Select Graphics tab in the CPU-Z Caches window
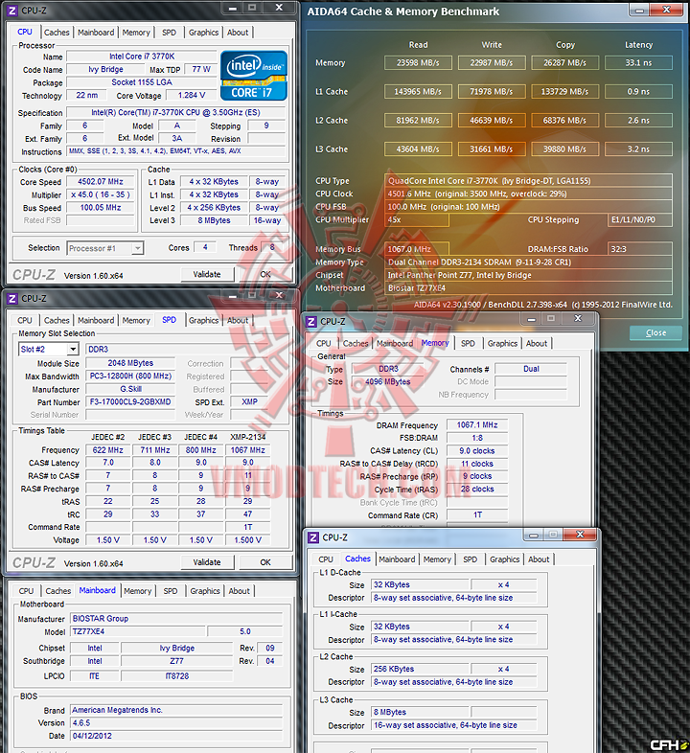Image resolution: width=690 pixels, height=753 pixels. pyautogui.click(x=504, y=559)
